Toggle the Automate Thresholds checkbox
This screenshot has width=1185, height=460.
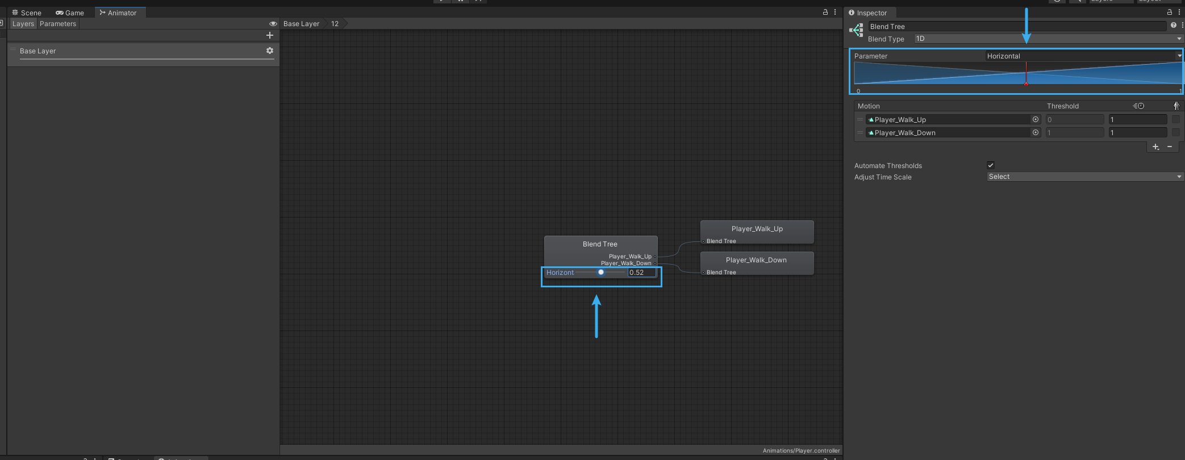point(991,165)
